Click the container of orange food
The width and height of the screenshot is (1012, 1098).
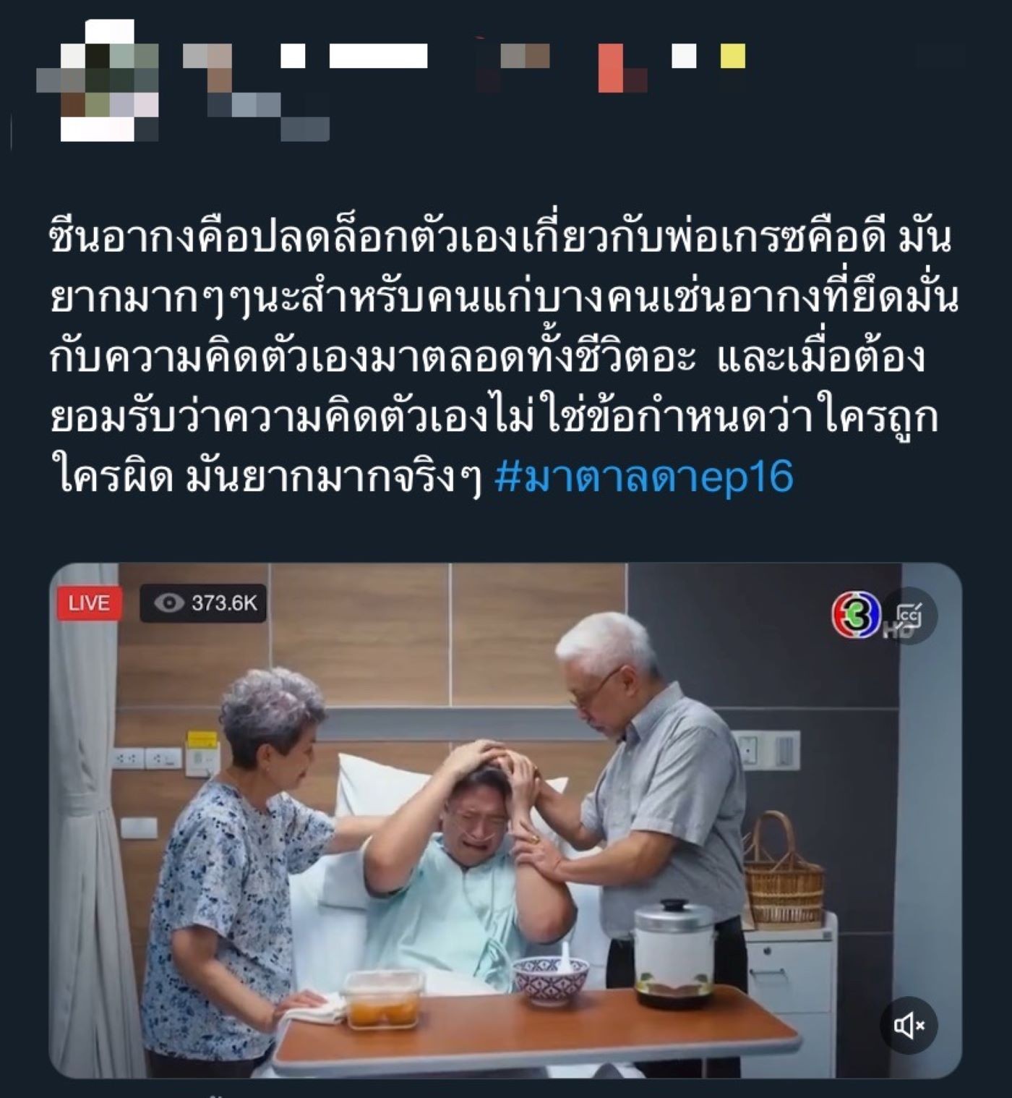384,1000
